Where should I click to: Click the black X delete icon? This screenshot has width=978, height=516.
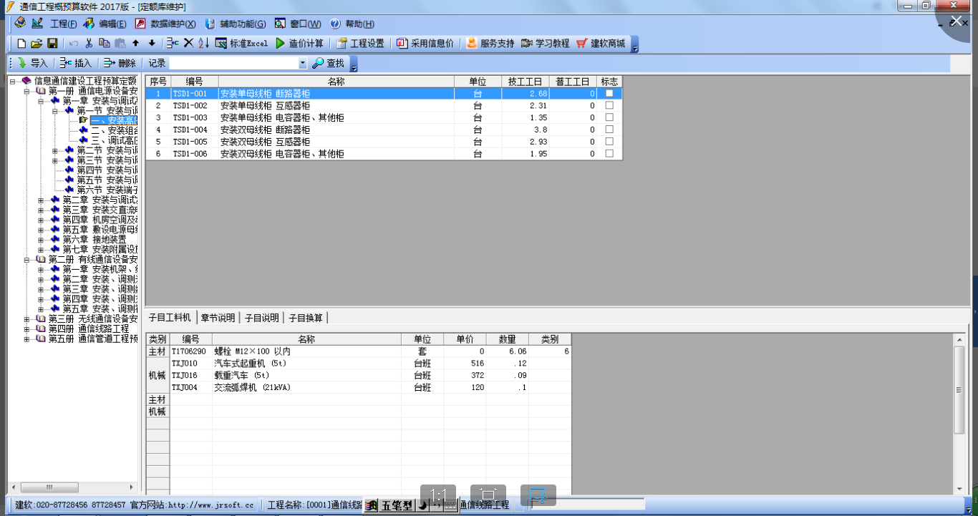[188, 44]
